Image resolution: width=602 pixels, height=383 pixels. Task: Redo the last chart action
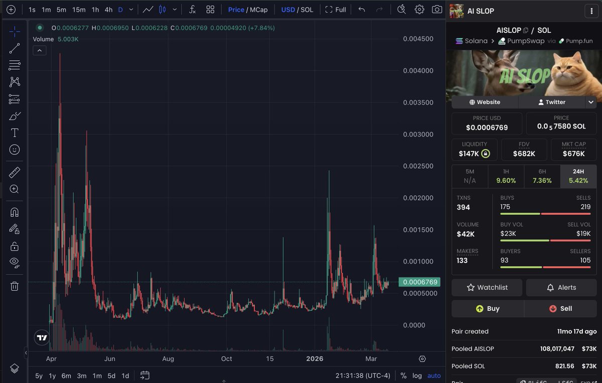click(380, 10)
